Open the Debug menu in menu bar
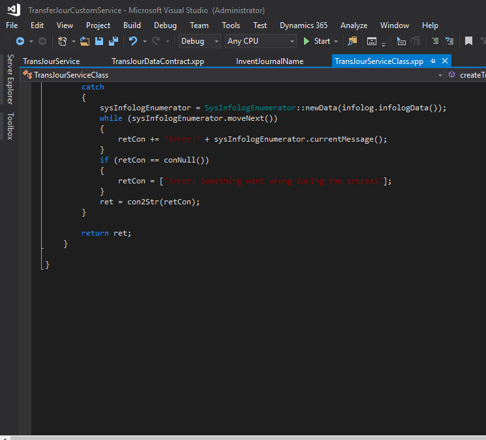This screenshot has height=440, width=486. (x=165, y=25)
